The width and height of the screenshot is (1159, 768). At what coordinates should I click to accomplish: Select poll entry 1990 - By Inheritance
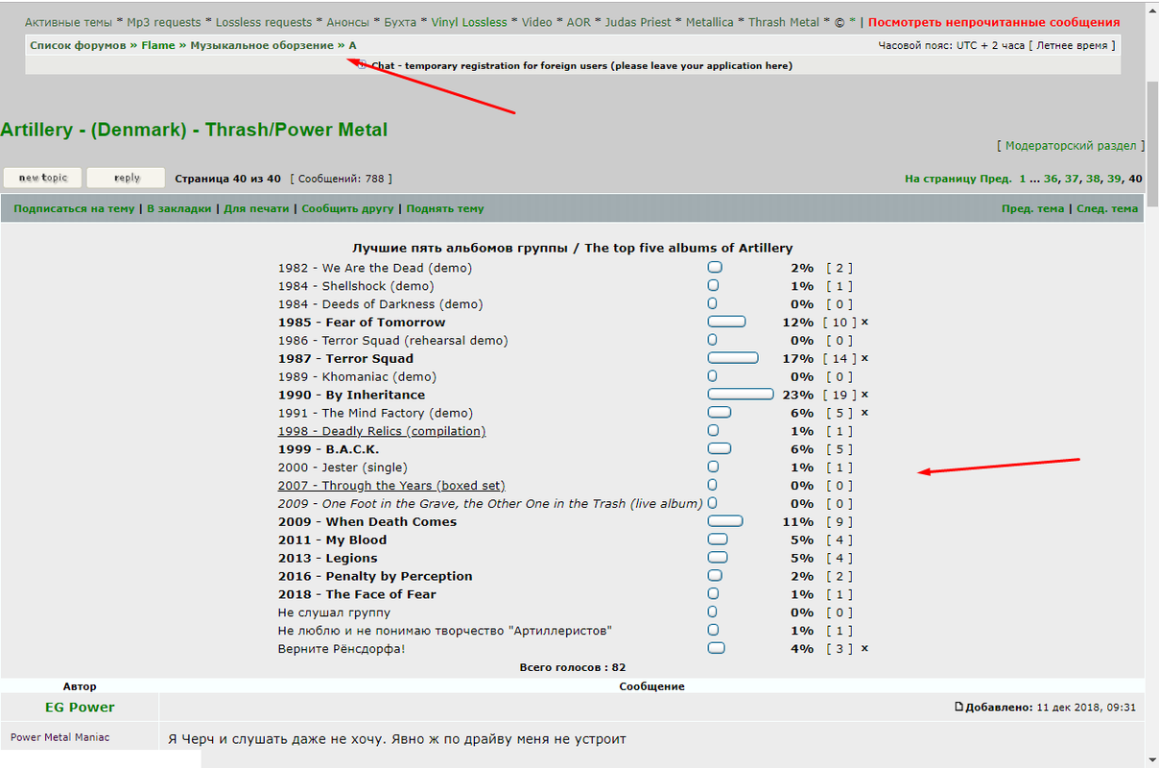click(x=351, y=395)
